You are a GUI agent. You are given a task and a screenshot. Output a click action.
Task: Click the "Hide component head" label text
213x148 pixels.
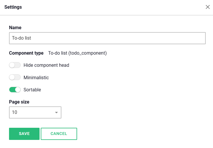coord(46,65)
